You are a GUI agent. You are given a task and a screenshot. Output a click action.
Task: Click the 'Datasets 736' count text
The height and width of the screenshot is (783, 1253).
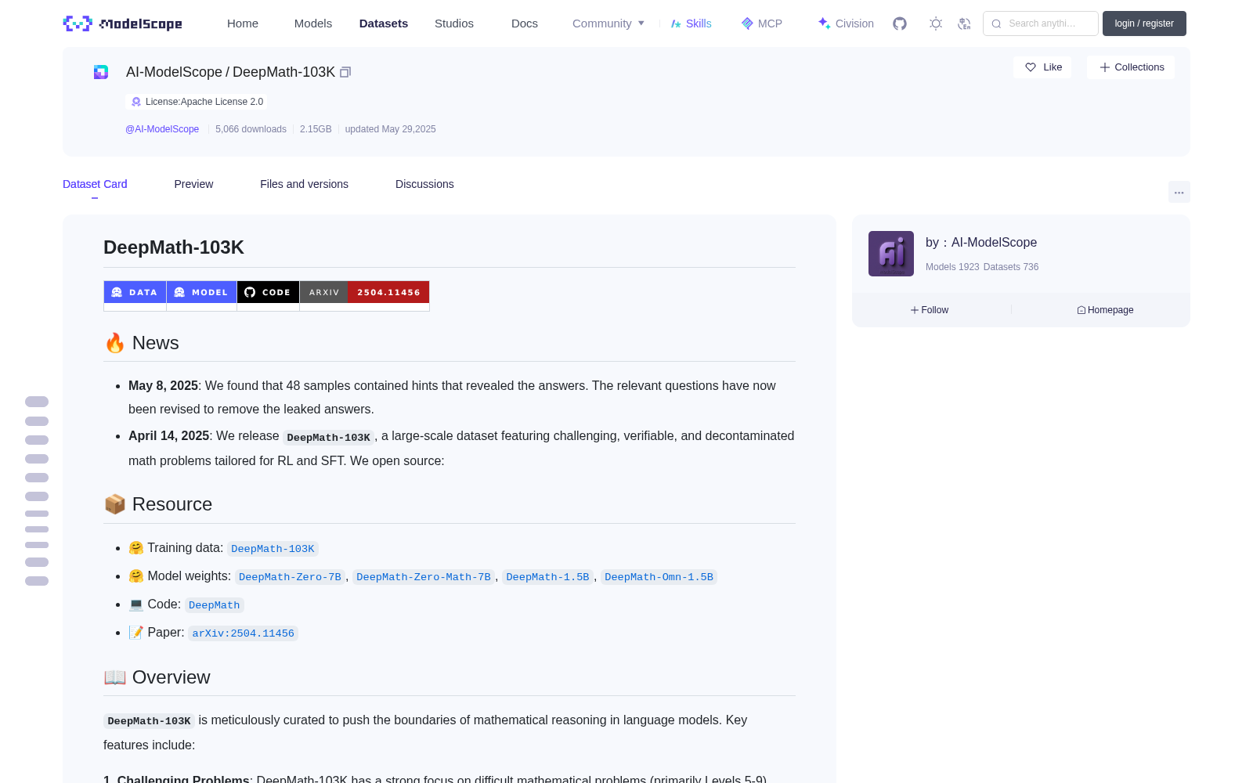(x=1011, y=267)
